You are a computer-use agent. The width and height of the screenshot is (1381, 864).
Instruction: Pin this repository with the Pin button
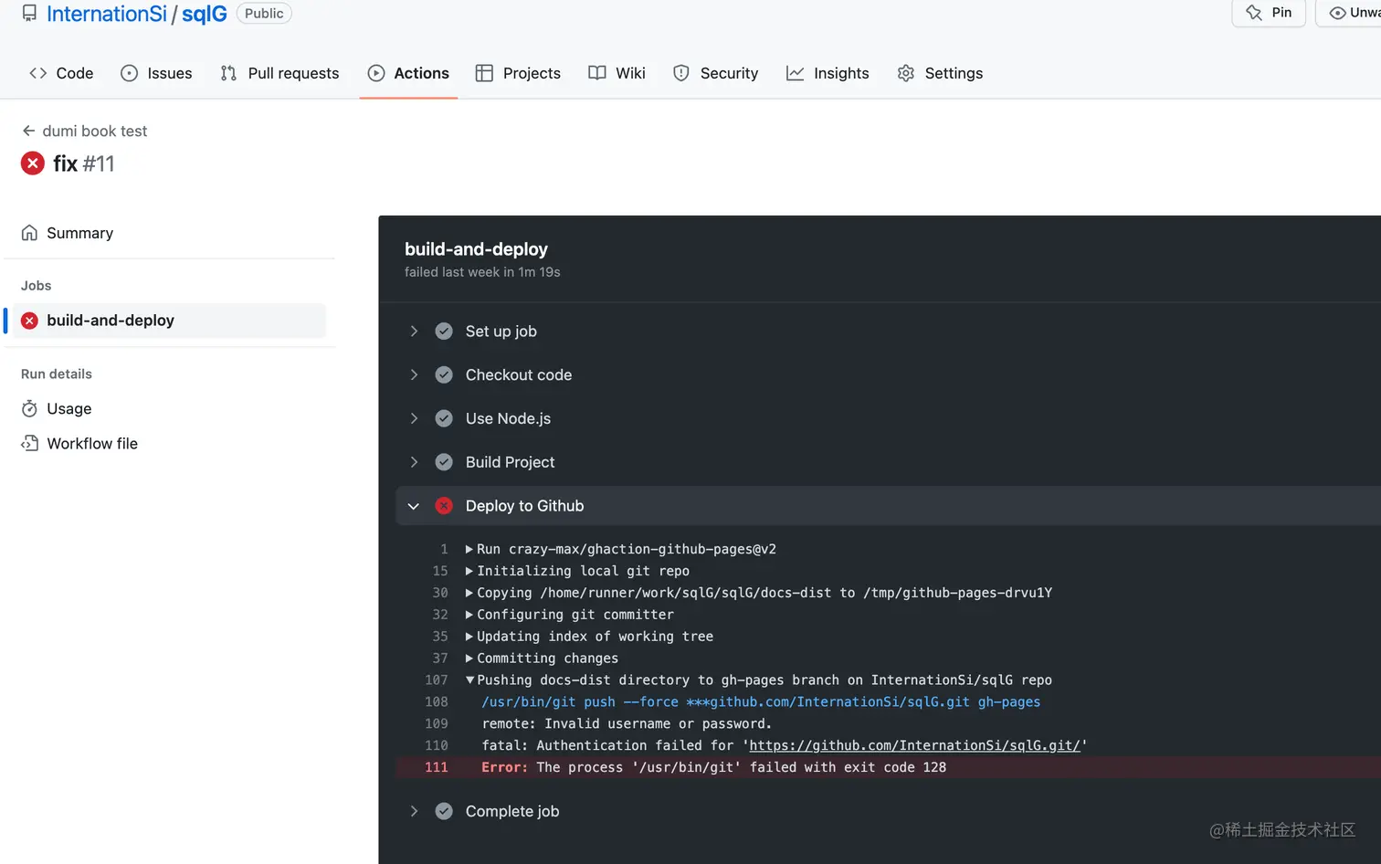pyautogui.click(x=1270, y=13)
